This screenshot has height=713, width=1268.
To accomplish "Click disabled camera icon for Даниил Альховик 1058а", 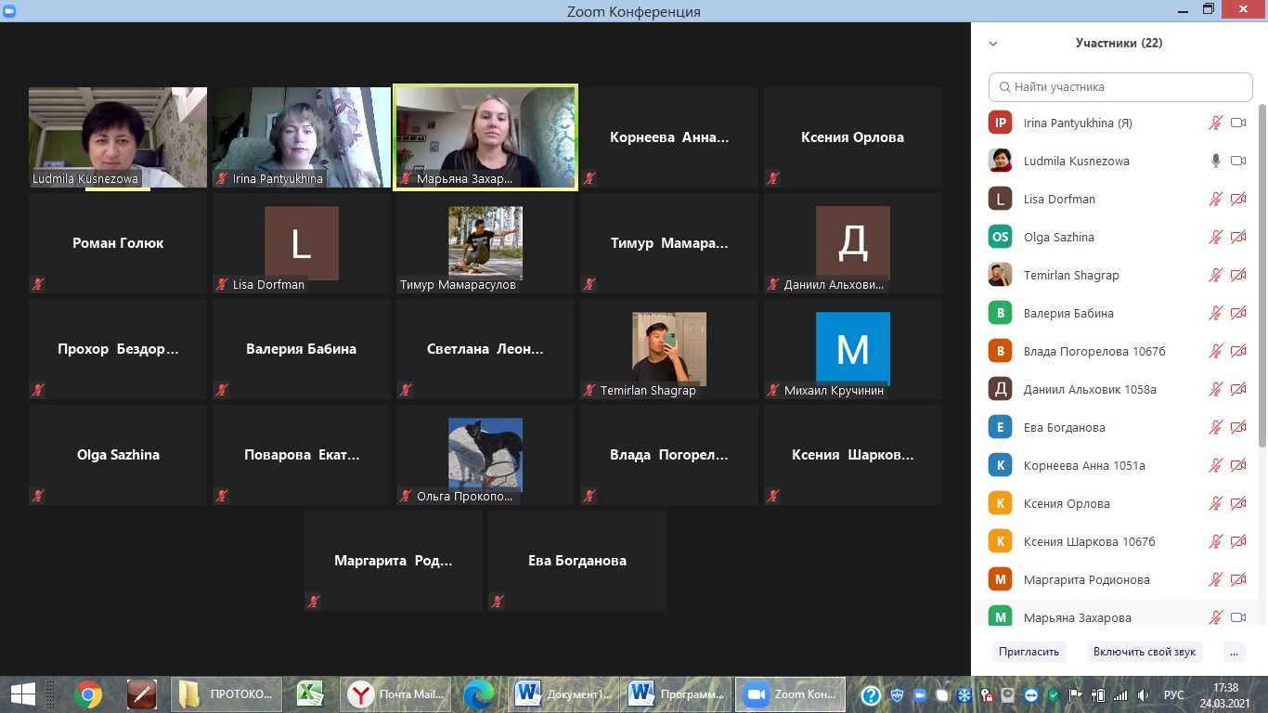I will pyautogui.click(x=1238, y=389).
